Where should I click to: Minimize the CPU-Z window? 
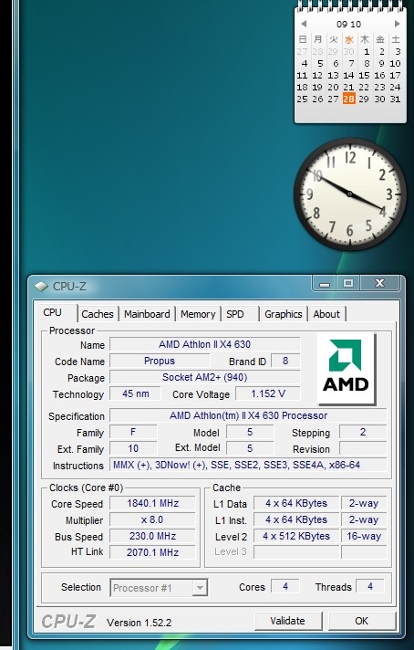pos(325,284)
